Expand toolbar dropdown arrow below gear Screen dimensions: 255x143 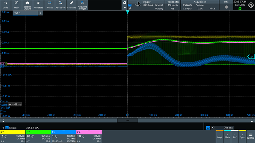click(x=124, y=8)
